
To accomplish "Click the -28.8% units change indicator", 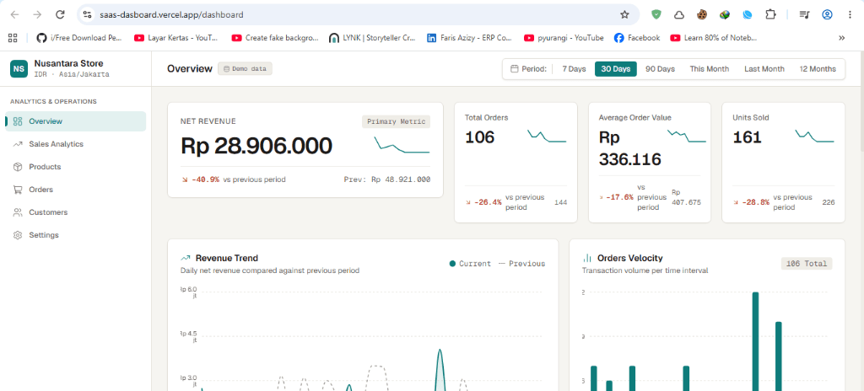I will 752,202.
